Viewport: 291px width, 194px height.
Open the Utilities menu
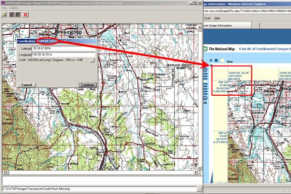[x=14, y=8]
